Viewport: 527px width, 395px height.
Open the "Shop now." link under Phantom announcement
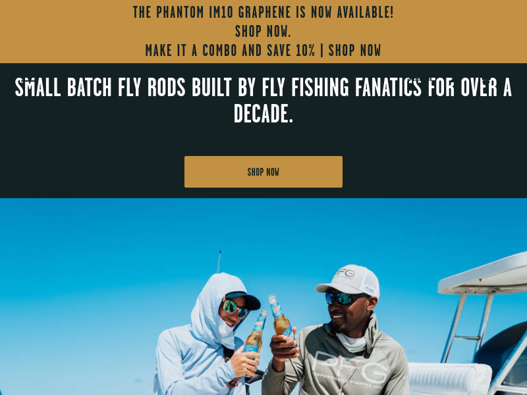click(x=263, y=32)
